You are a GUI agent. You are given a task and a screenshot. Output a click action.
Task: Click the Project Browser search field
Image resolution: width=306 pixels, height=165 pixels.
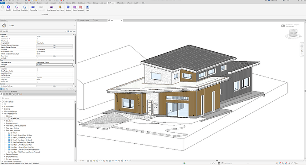pos(38,98)
